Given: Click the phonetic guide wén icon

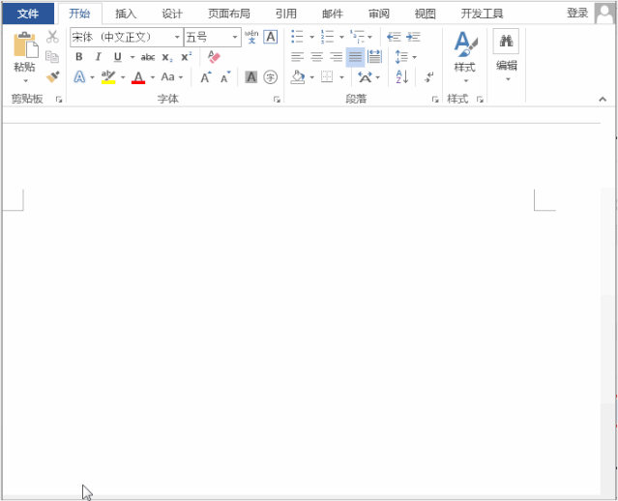Looking at the screenshot, I should tap(251, 37).
